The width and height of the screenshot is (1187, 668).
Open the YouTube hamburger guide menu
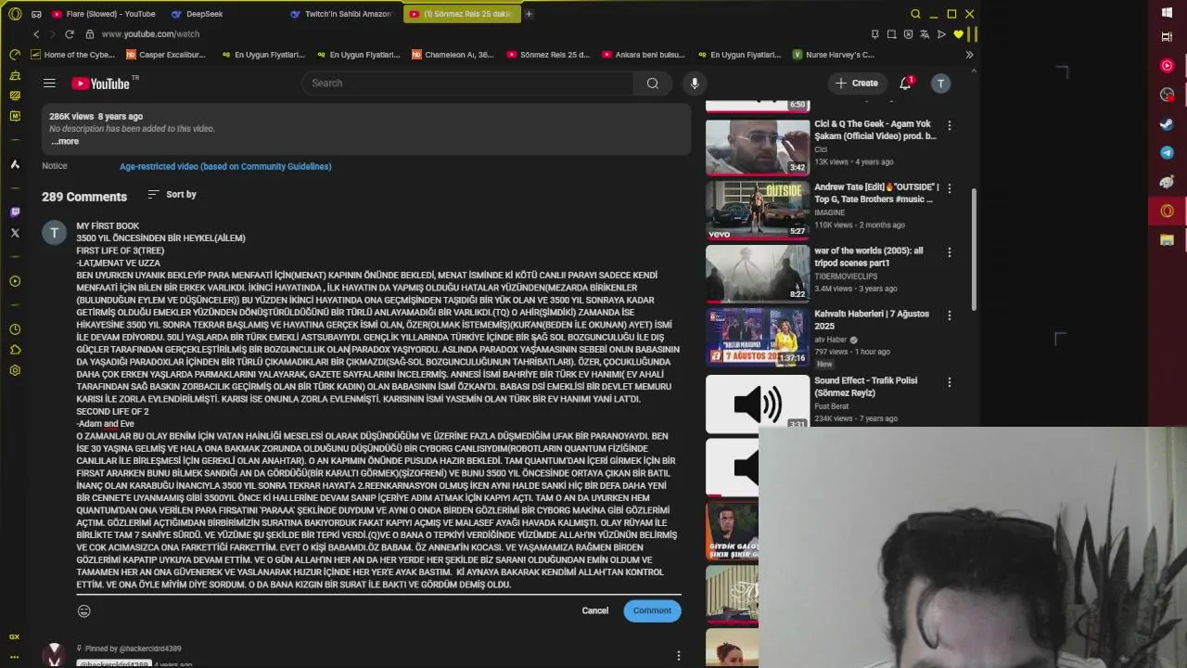tap(49, 83)
